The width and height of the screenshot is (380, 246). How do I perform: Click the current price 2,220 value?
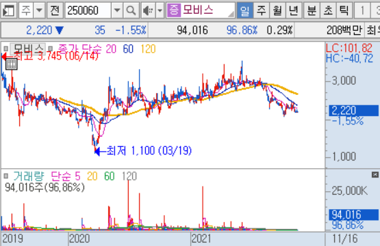(x=39, y=30)
